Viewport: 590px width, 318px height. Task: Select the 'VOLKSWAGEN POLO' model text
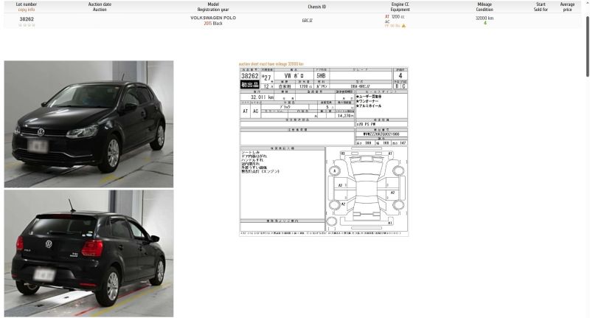[213, 18]
